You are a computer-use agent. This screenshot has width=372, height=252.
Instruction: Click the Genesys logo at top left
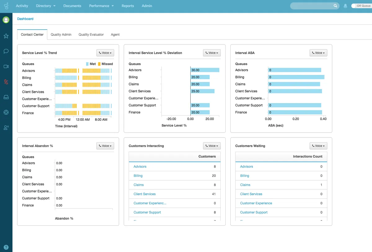pos(6,6)
